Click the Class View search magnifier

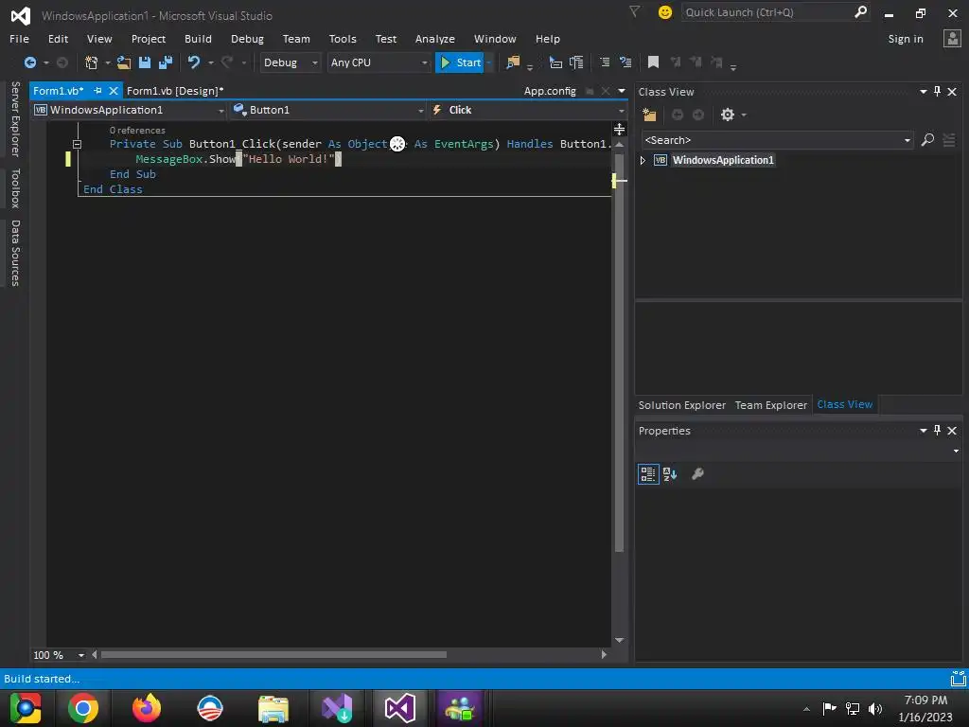(x=927, y=140)
